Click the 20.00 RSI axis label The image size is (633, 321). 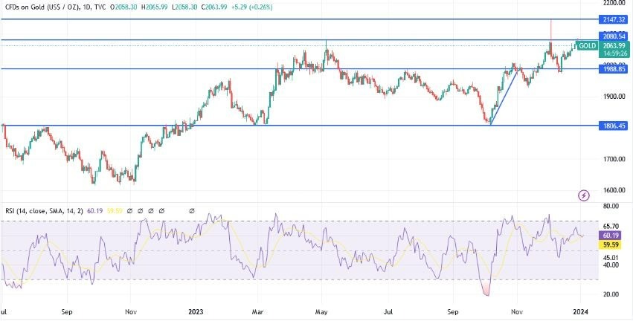tap(611, 294)
